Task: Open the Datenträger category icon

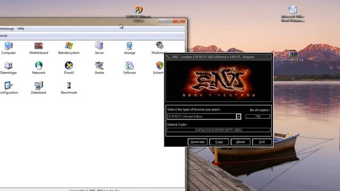Action: (x=8, y=66)
